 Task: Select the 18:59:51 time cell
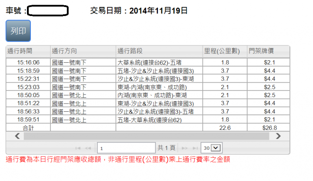point(28,120)
